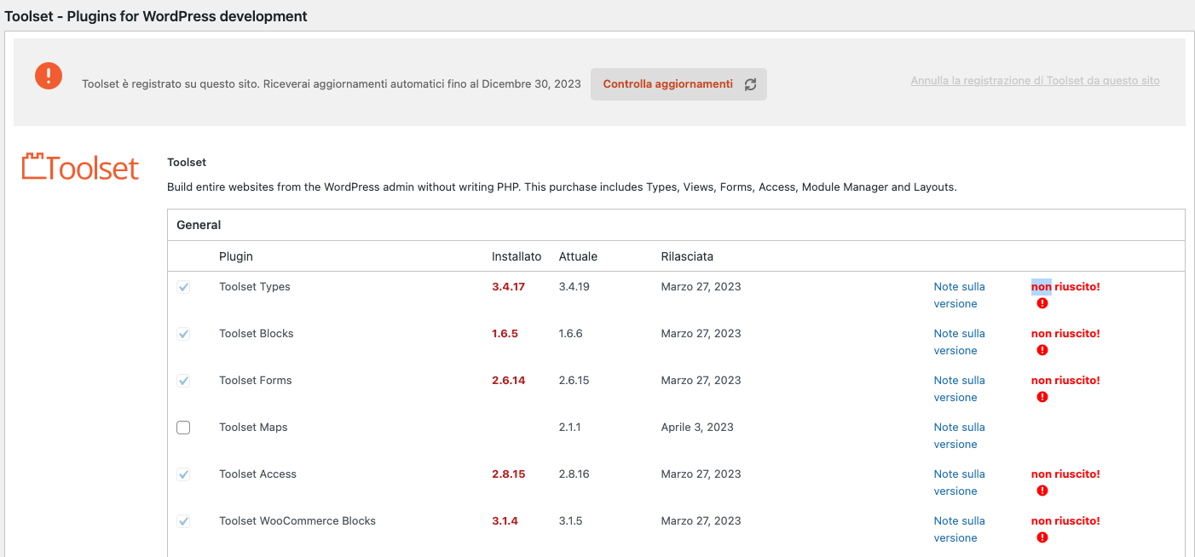Click the Toolset Forms plugin name
Viewport: 1195px width, 557px height.
(256, 381)
